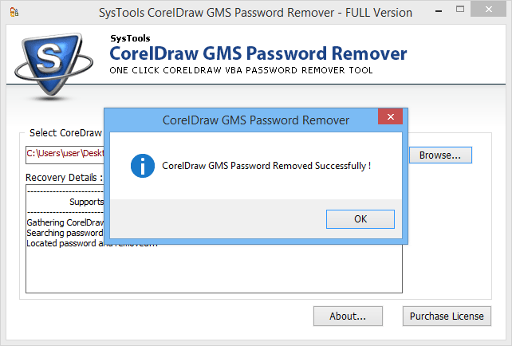Close the CorelDraw GMS Password Remover dialog

(x=389, y=120)
